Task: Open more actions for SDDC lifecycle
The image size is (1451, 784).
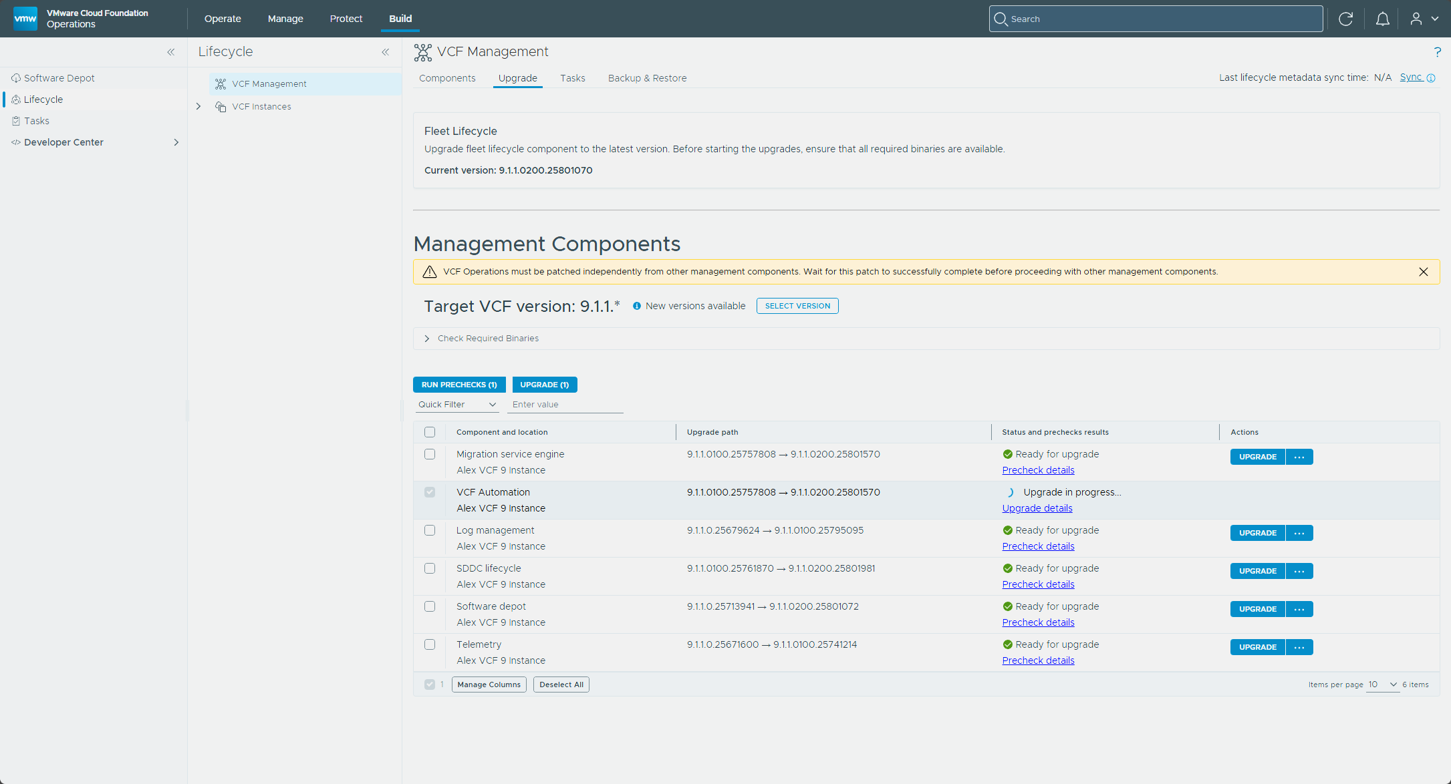Action: point(1299,571)
